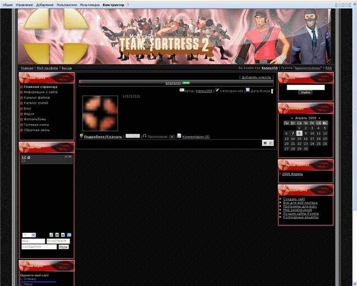
Task: Select day 7 in April 2009 calendar
Action: 293,134
